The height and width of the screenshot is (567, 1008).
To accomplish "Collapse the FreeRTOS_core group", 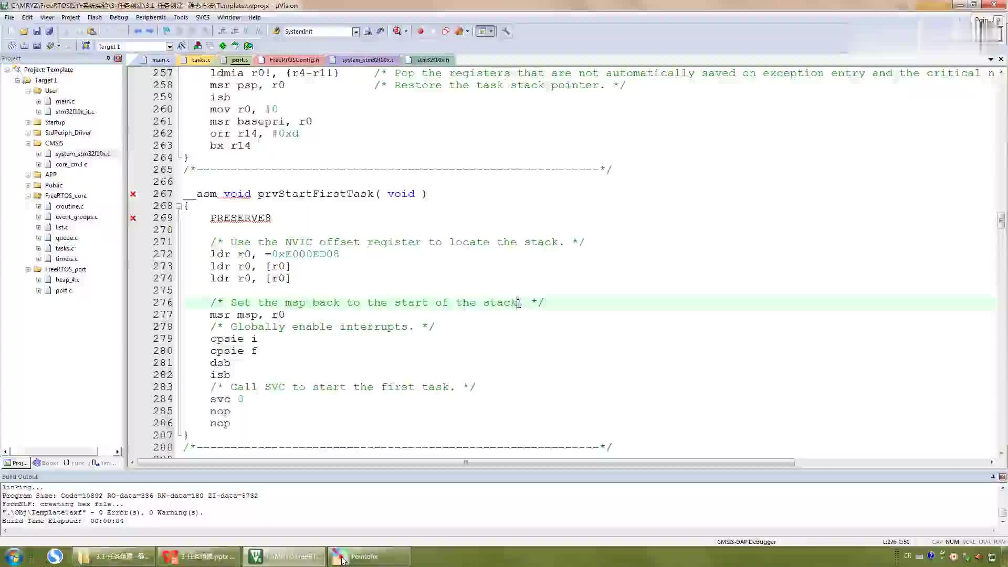I will 28,196.
